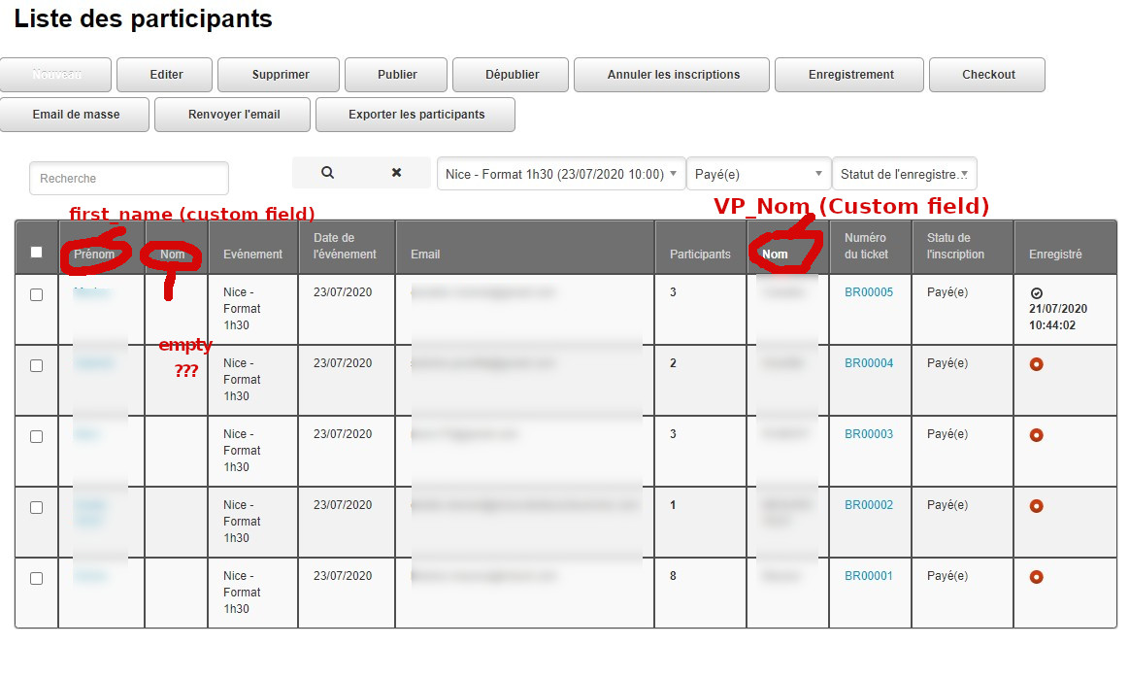Click red registration status icon for BR00001

1036,577
